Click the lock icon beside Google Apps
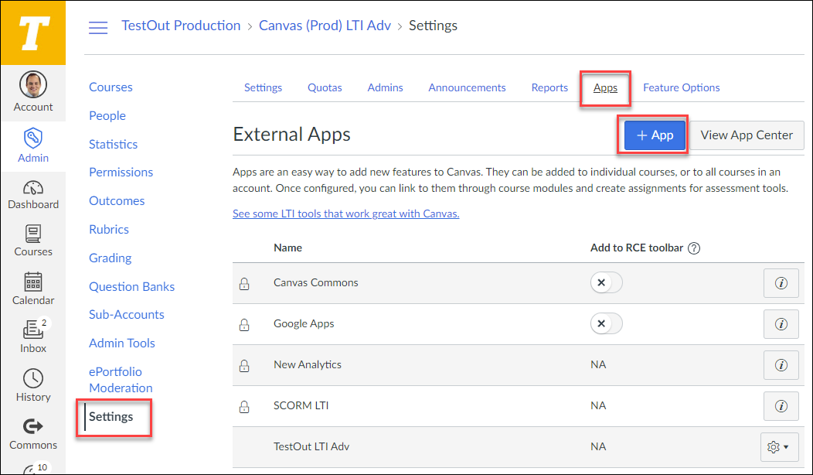 [x=244, y=324]
